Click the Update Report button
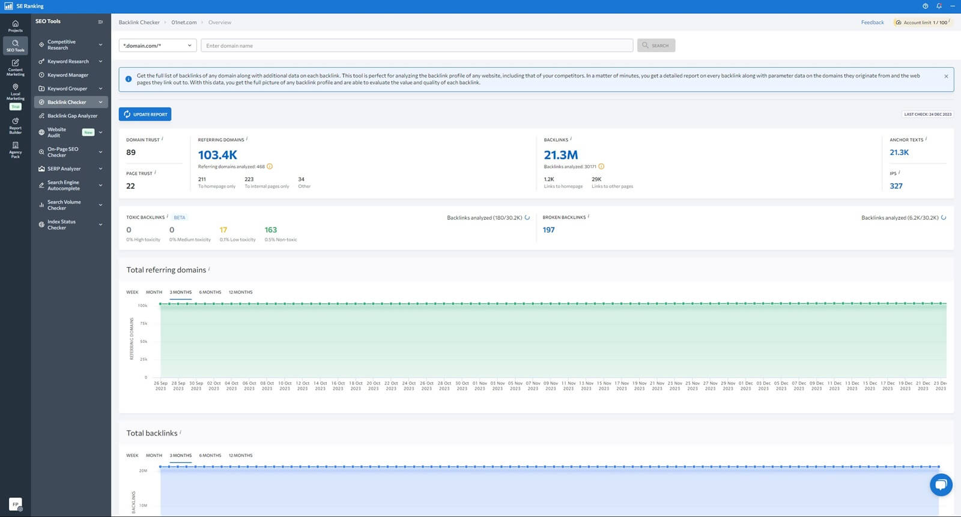This screenshot has width=961, height=517. coord(145,114)
